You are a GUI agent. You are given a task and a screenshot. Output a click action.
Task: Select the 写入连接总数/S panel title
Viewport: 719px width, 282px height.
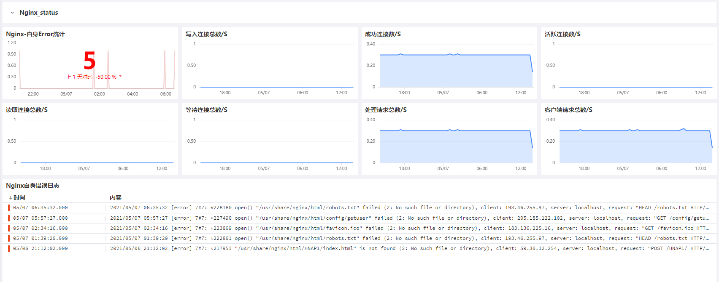click(x=206, y=34)
